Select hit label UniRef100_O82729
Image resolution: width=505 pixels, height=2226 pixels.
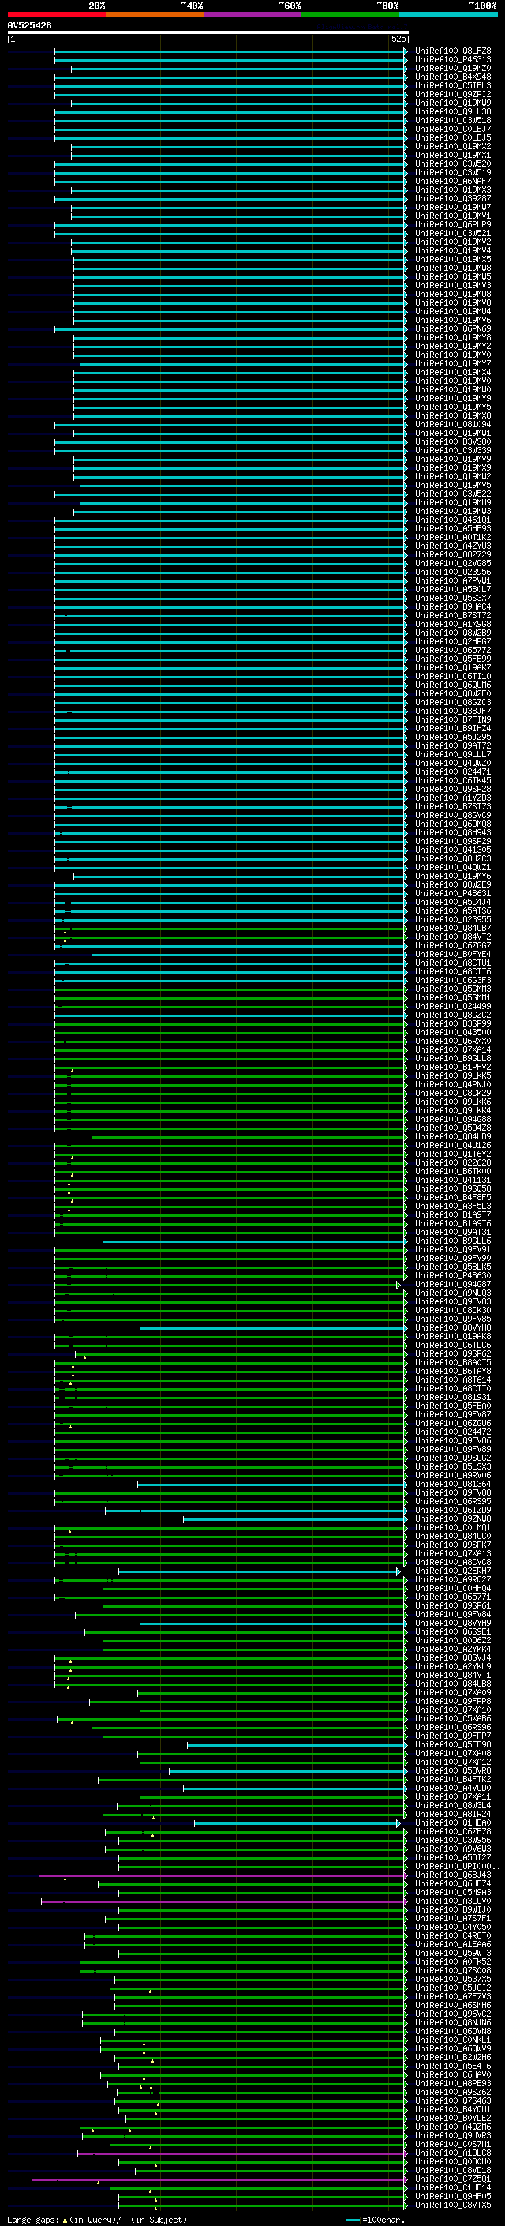point(453,555)
